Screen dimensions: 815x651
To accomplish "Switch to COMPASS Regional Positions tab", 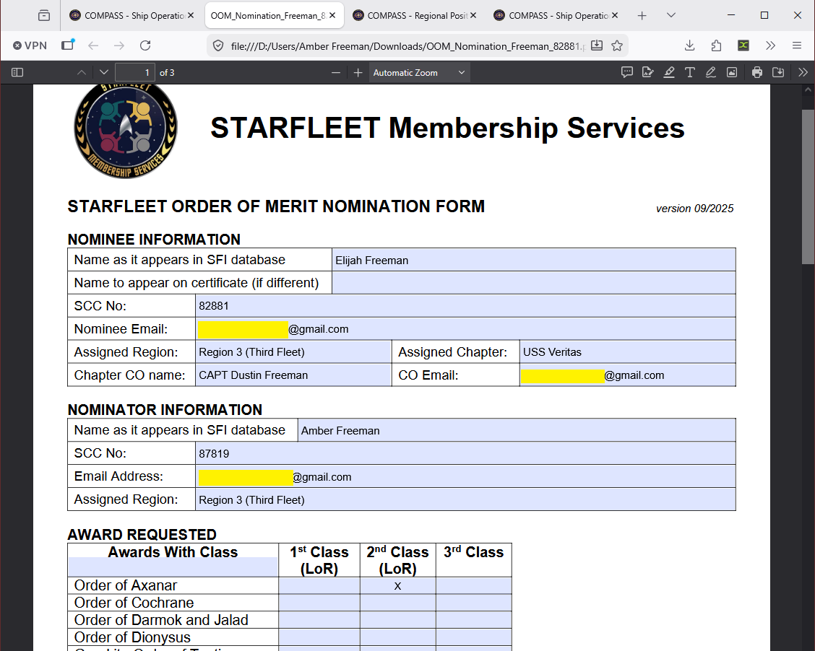I will (x=415, y=16).
